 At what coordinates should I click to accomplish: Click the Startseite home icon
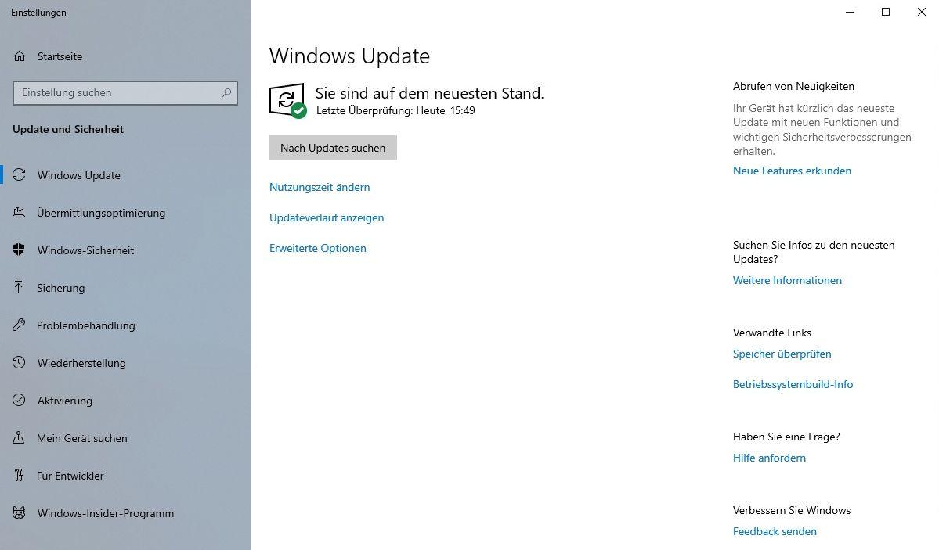[x=19, y=56]
